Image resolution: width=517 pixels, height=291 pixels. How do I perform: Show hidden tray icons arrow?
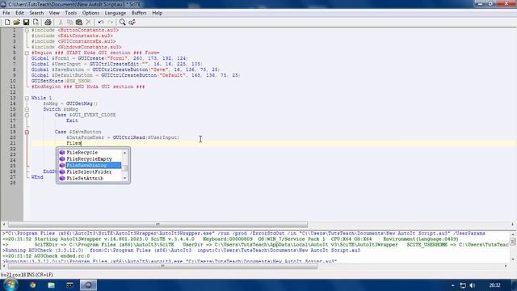(x=452, y=285)
